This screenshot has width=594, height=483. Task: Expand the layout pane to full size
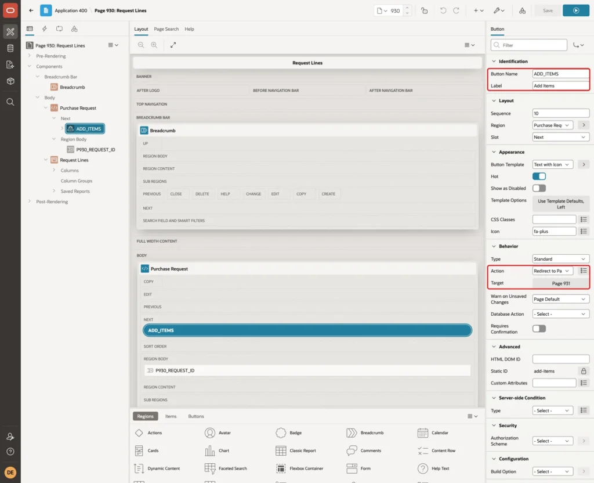tap(173, 45)
